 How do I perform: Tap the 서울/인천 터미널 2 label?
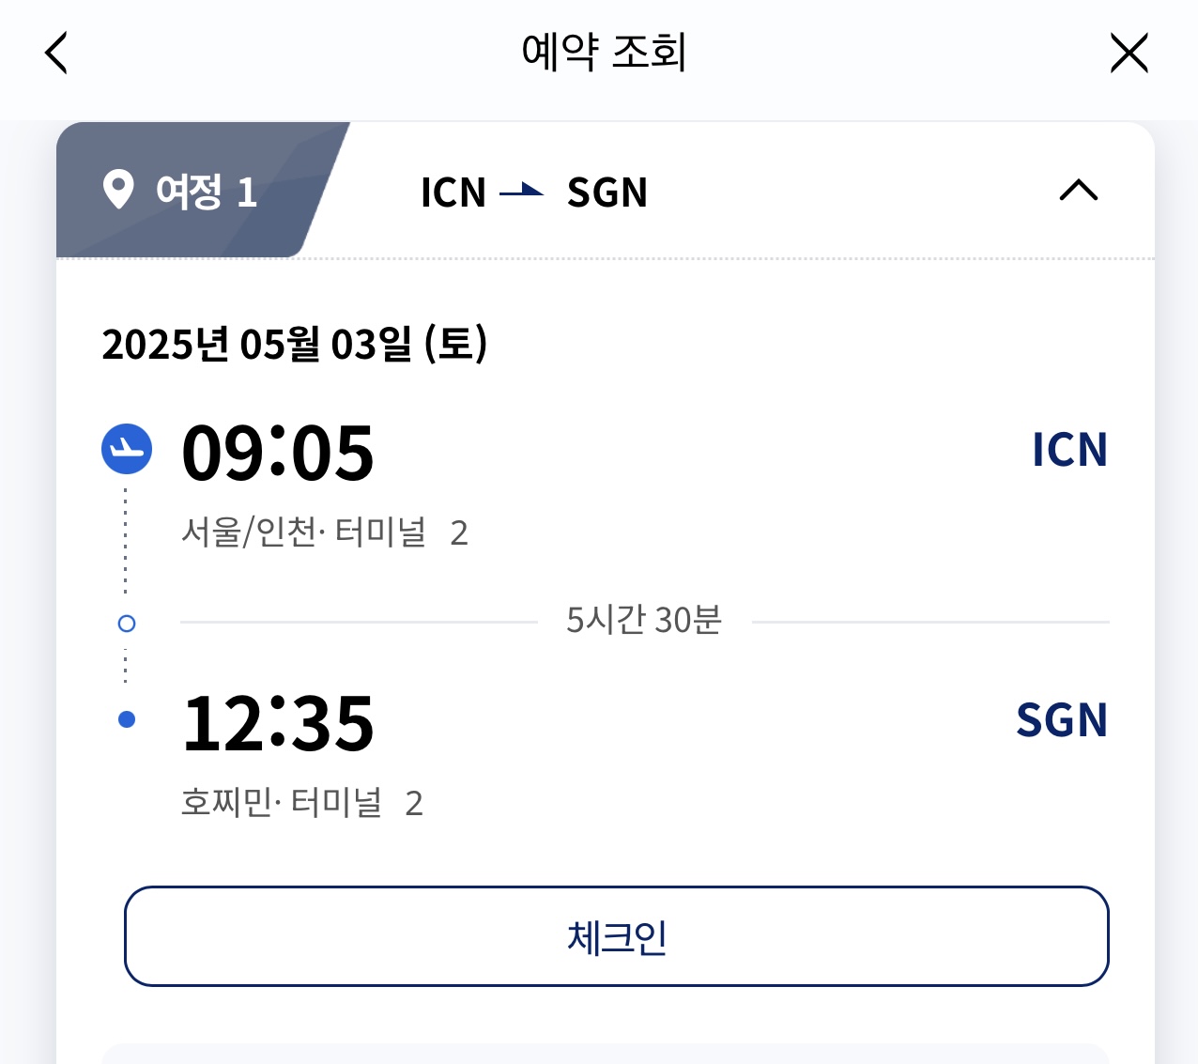[324, 532]
